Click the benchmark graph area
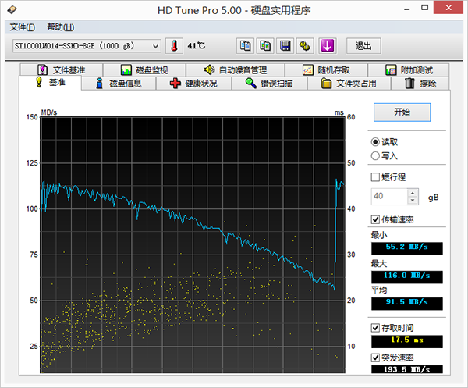The width and height of the screenshot is (468, 388). [x=193, y=245]
